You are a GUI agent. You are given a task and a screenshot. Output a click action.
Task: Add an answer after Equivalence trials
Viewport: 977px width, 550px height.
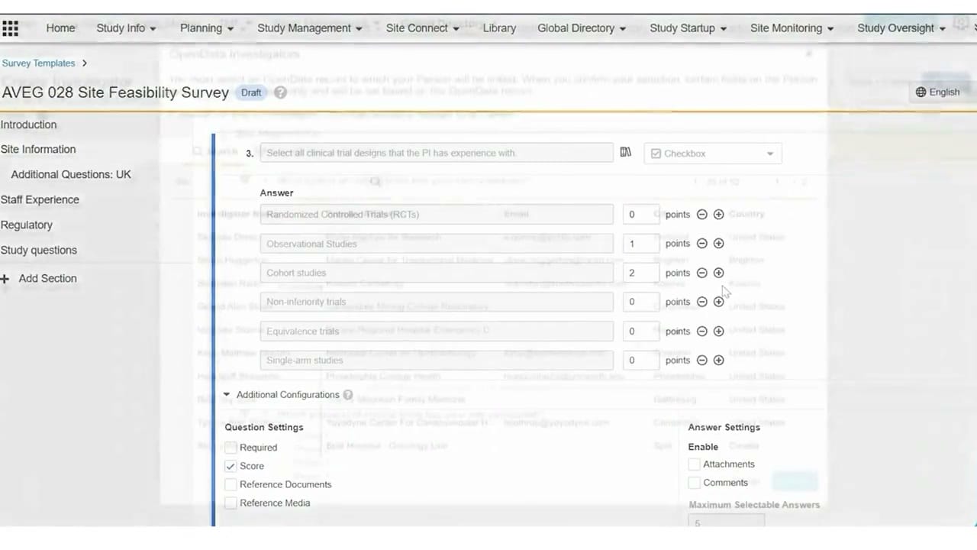[x=718, y=332]
